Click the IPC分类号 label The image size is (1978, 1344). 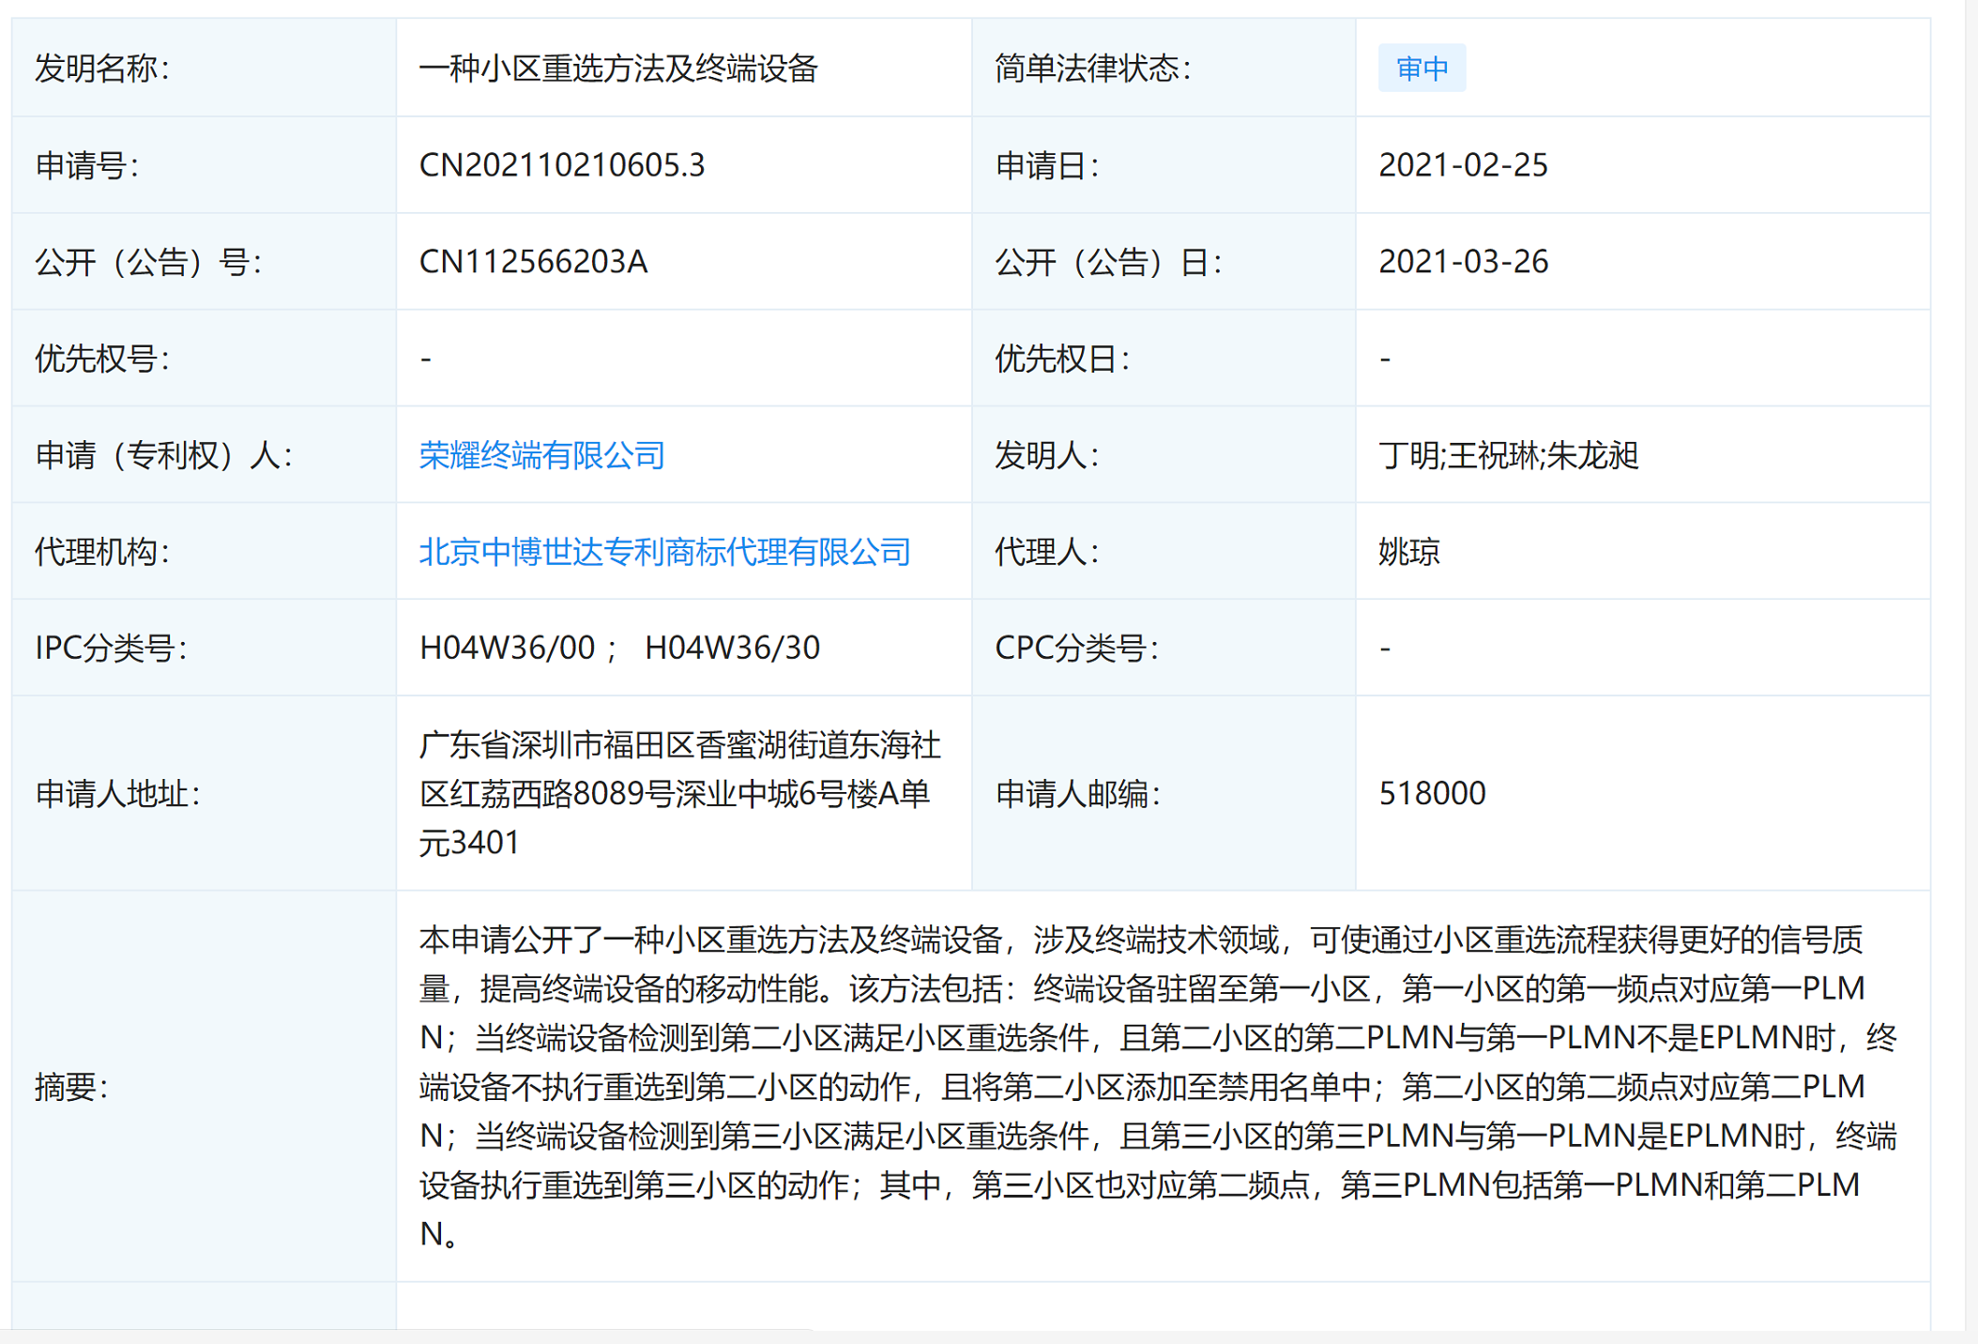click(111, 648)
